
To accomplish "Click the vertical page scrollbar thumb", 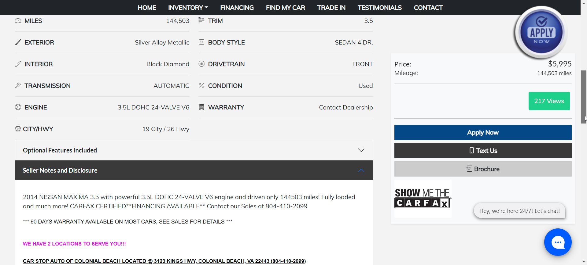I will pyautogui.click(x=584, y=97).
